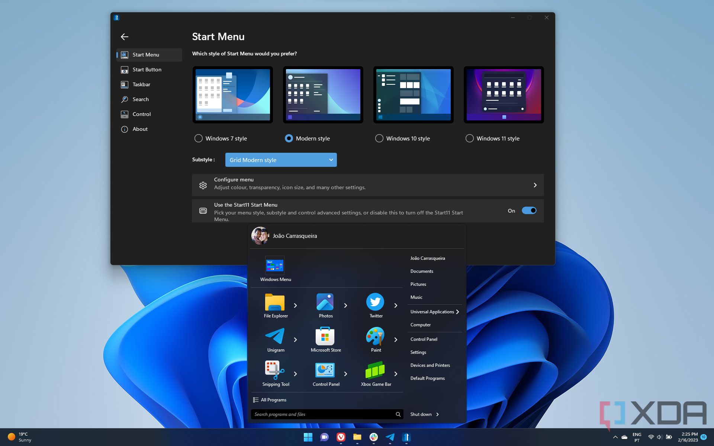The height and width of the screenshot is (446, 714).
Task: Toggle Use the Start11 Start Menu off
Action: (528, 210)
